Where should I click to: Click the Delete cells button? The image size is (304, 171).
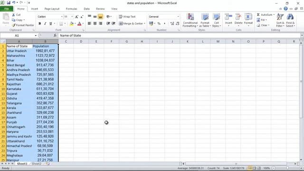coord(238,20)
